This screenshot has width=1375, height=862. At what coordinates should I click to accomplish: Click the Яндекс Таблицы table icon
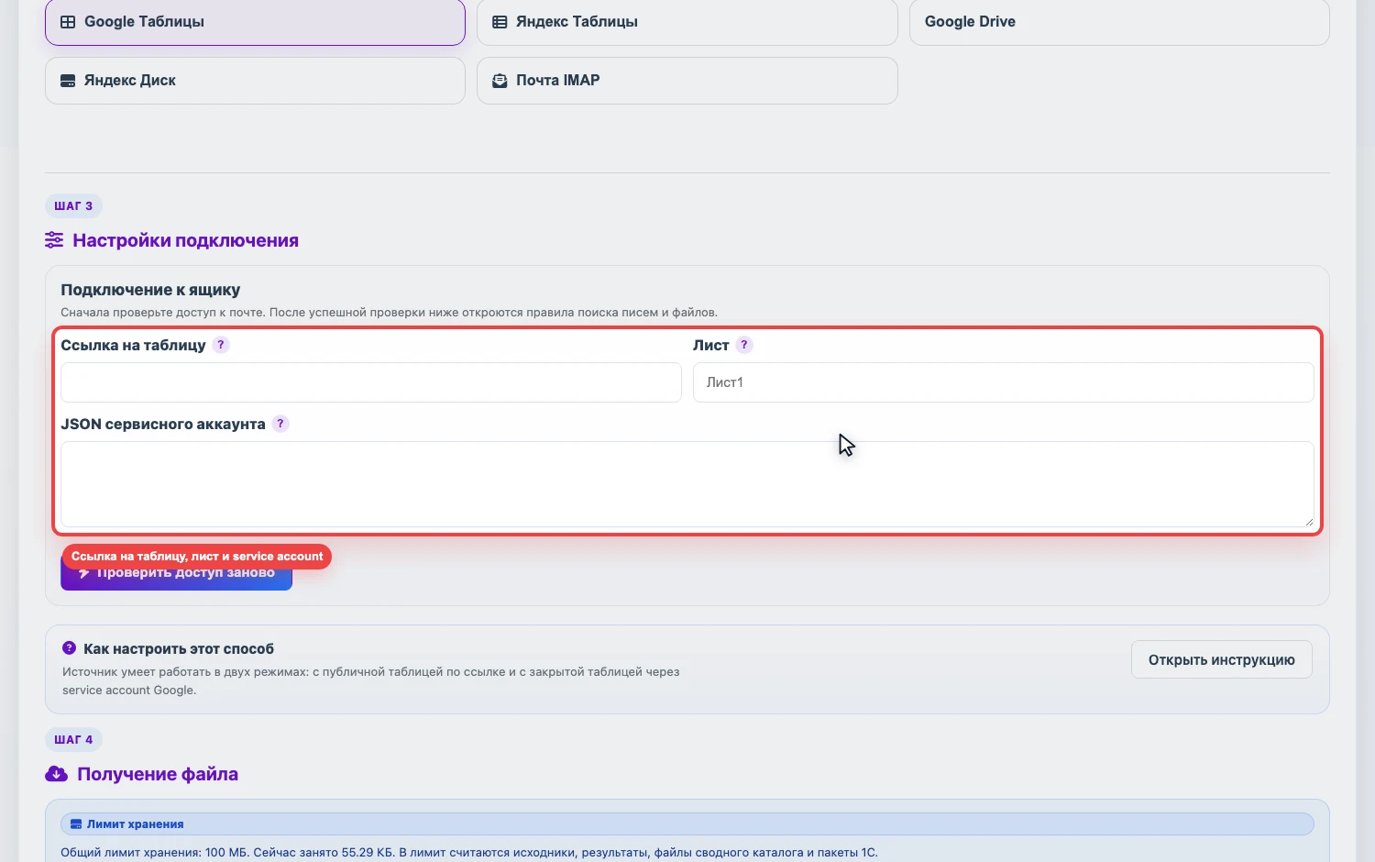click(500, 22)
